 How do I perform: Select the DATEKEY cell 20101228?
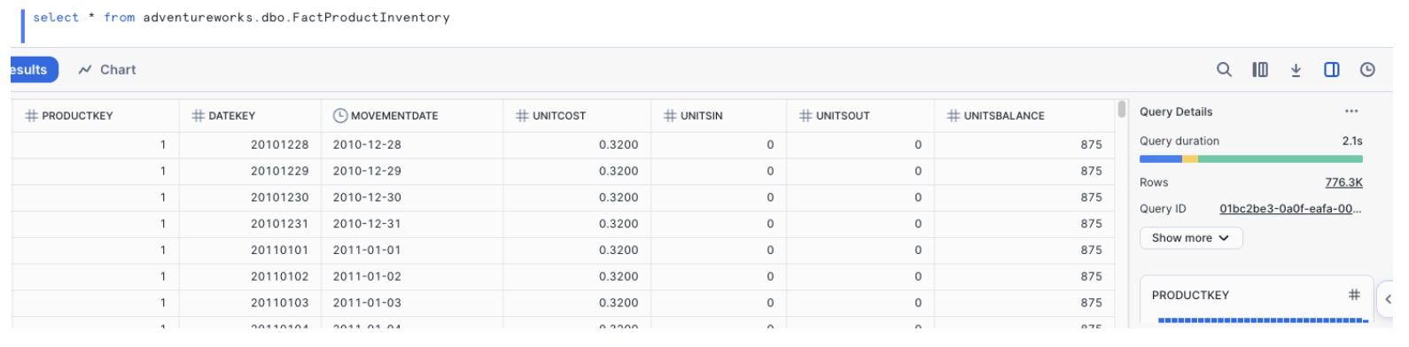251,145
